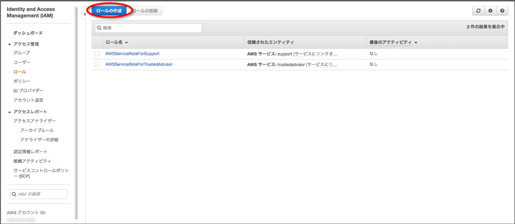Open AWSServiceRoleForTrustedAdvisor role link
515x224 pixels.
pos(139,64)
